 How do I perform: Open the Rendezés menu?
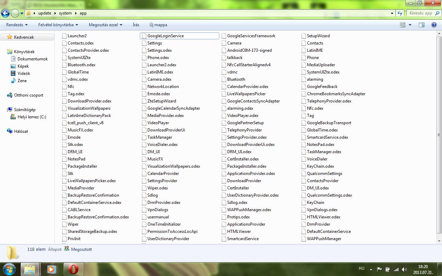tap(17, 25)
